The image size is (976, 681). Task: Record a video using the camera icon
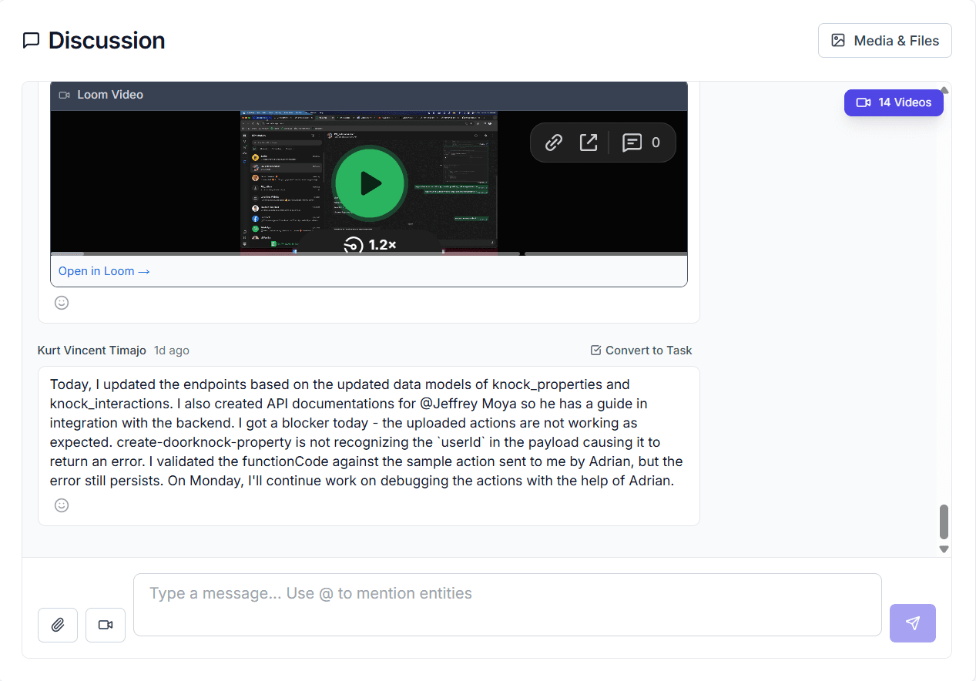click(106, 625)
